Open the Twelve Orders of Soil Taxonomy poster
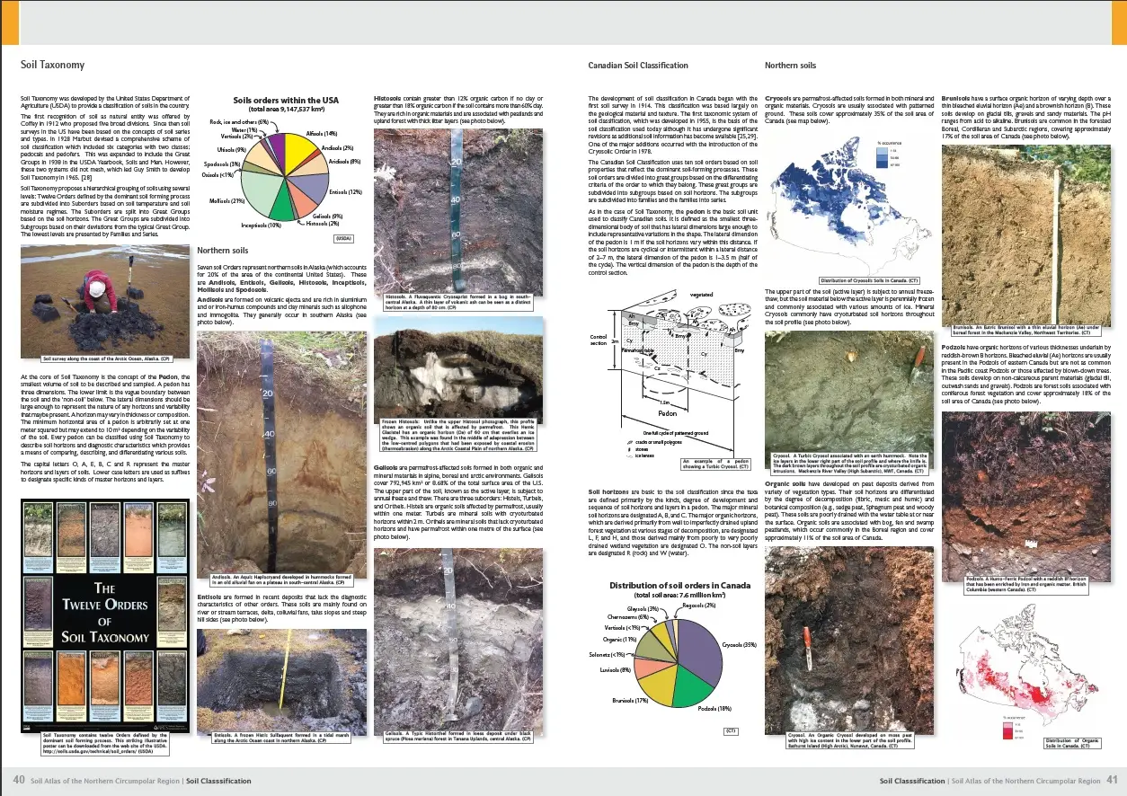This screenshot has width=1127, height=796. click(x=104, y=615)
